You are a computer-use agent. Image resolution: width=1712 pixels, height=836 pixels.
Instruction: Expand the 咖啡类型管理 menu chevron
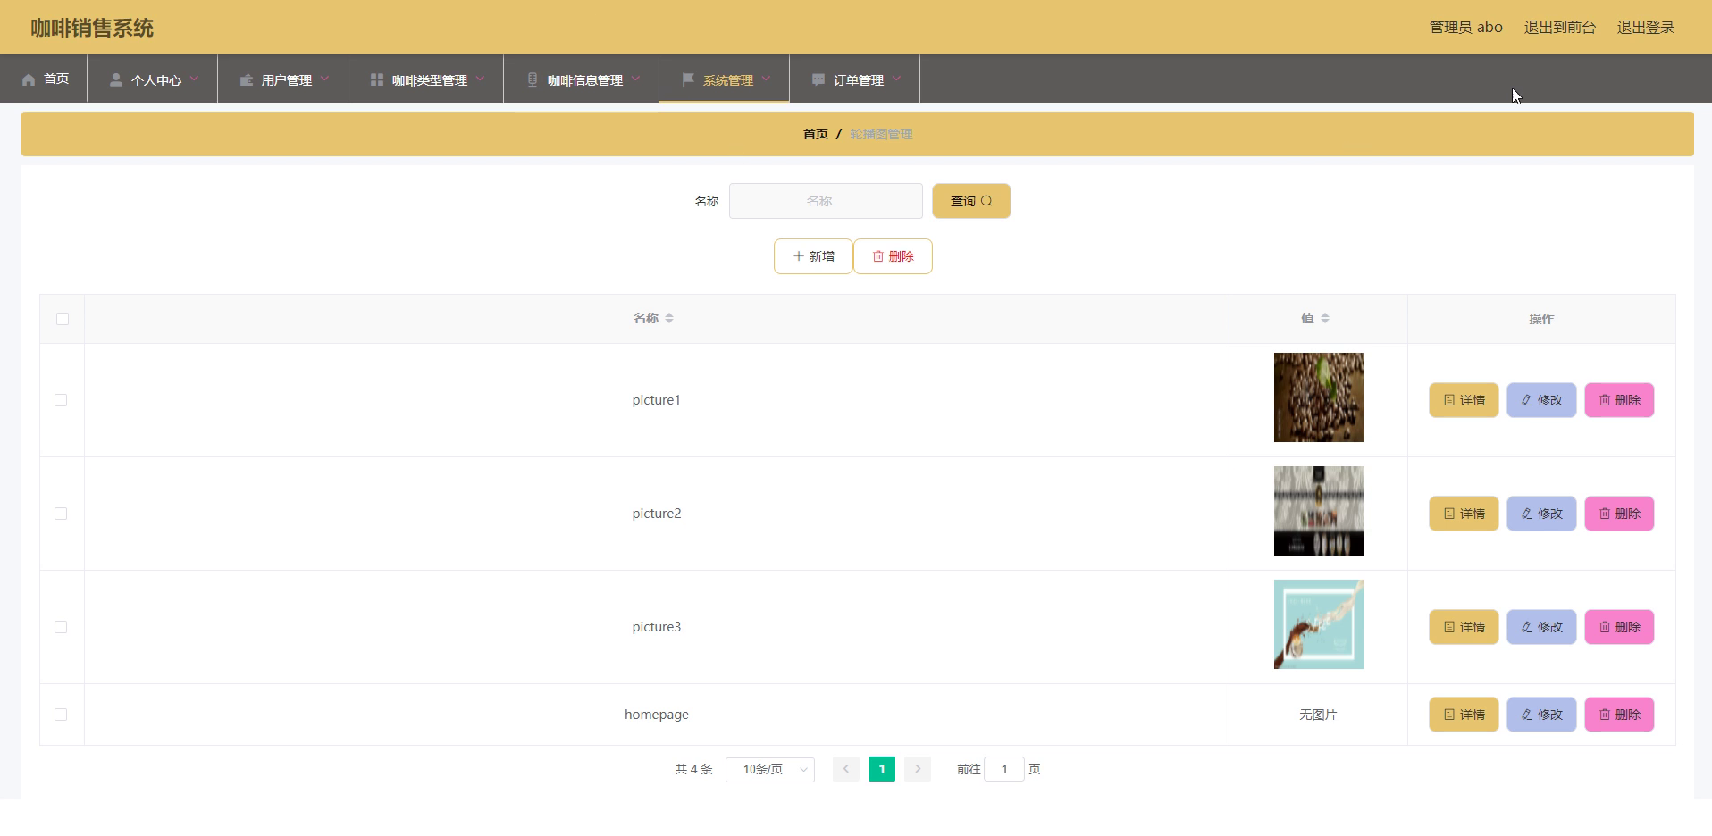point(480,79)
